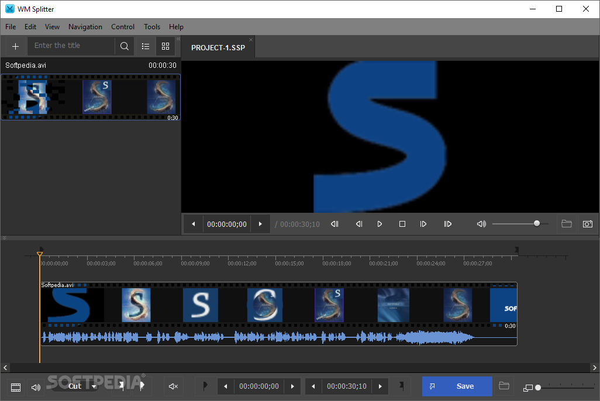Open the Control menu
600x401 pixels.
[123, 27]
